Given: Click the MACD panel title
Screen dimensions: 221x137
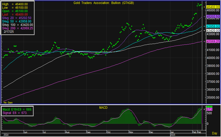Looking at the screenshot, I should 103,107.
